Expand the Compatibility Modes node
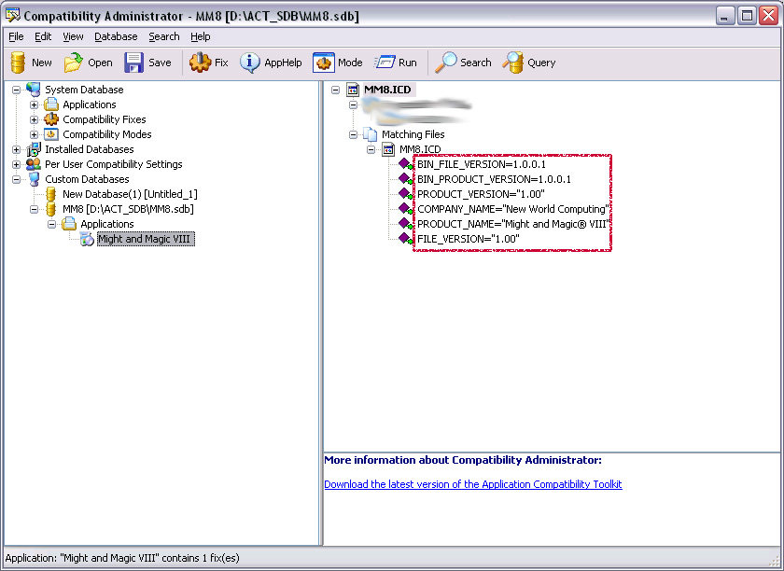 [x=34, y=134]
